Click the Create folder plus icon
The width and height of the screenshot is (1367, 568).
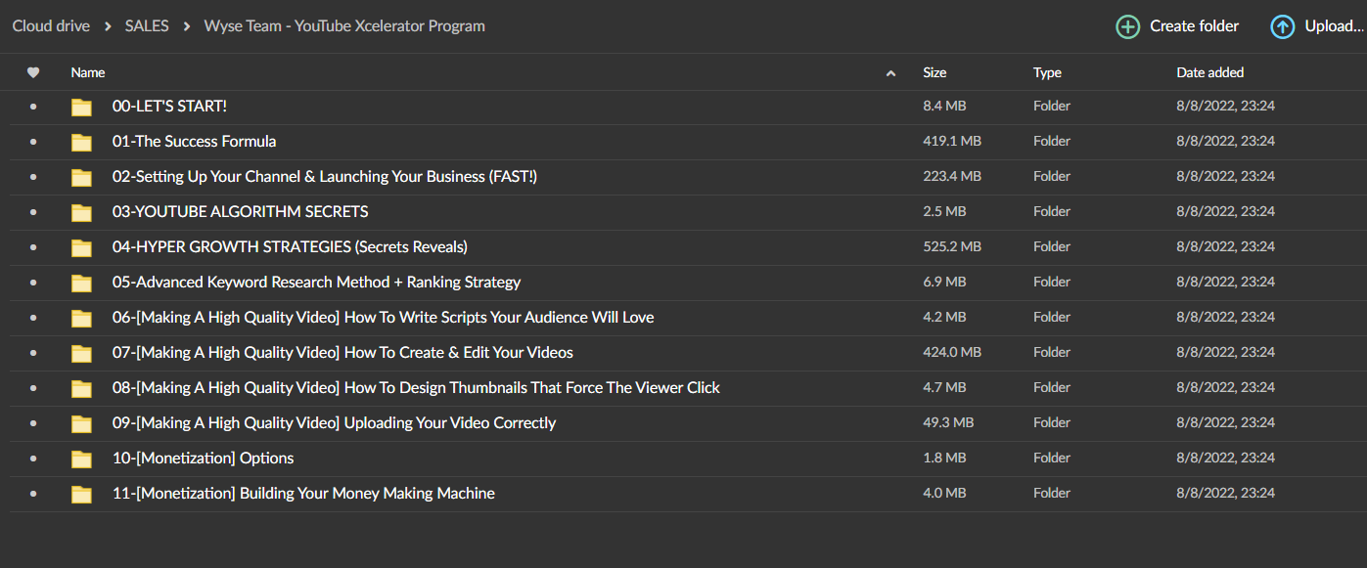coord(1128,27)
